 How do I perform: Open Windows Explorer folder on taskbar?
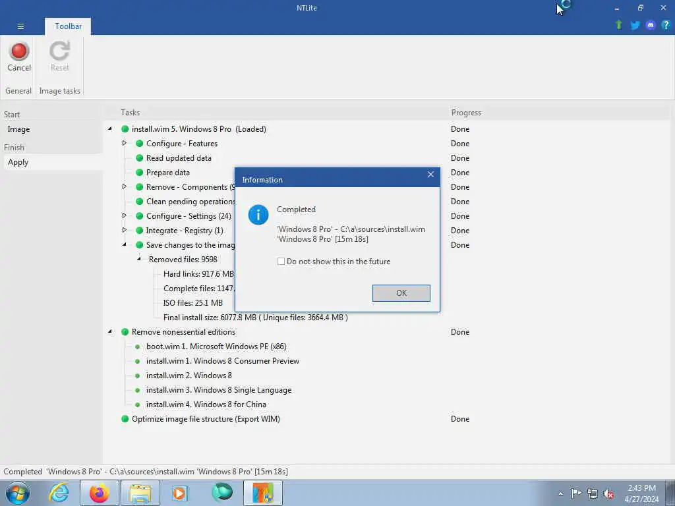tap(140, 493)
